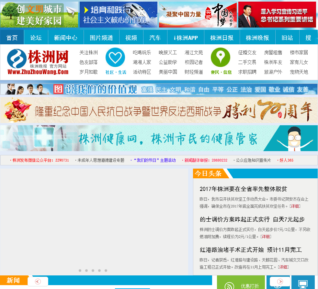Open the 湖湘人家 link
The height and width of the screenshot is (289, 318).
[x=142, y=62]
